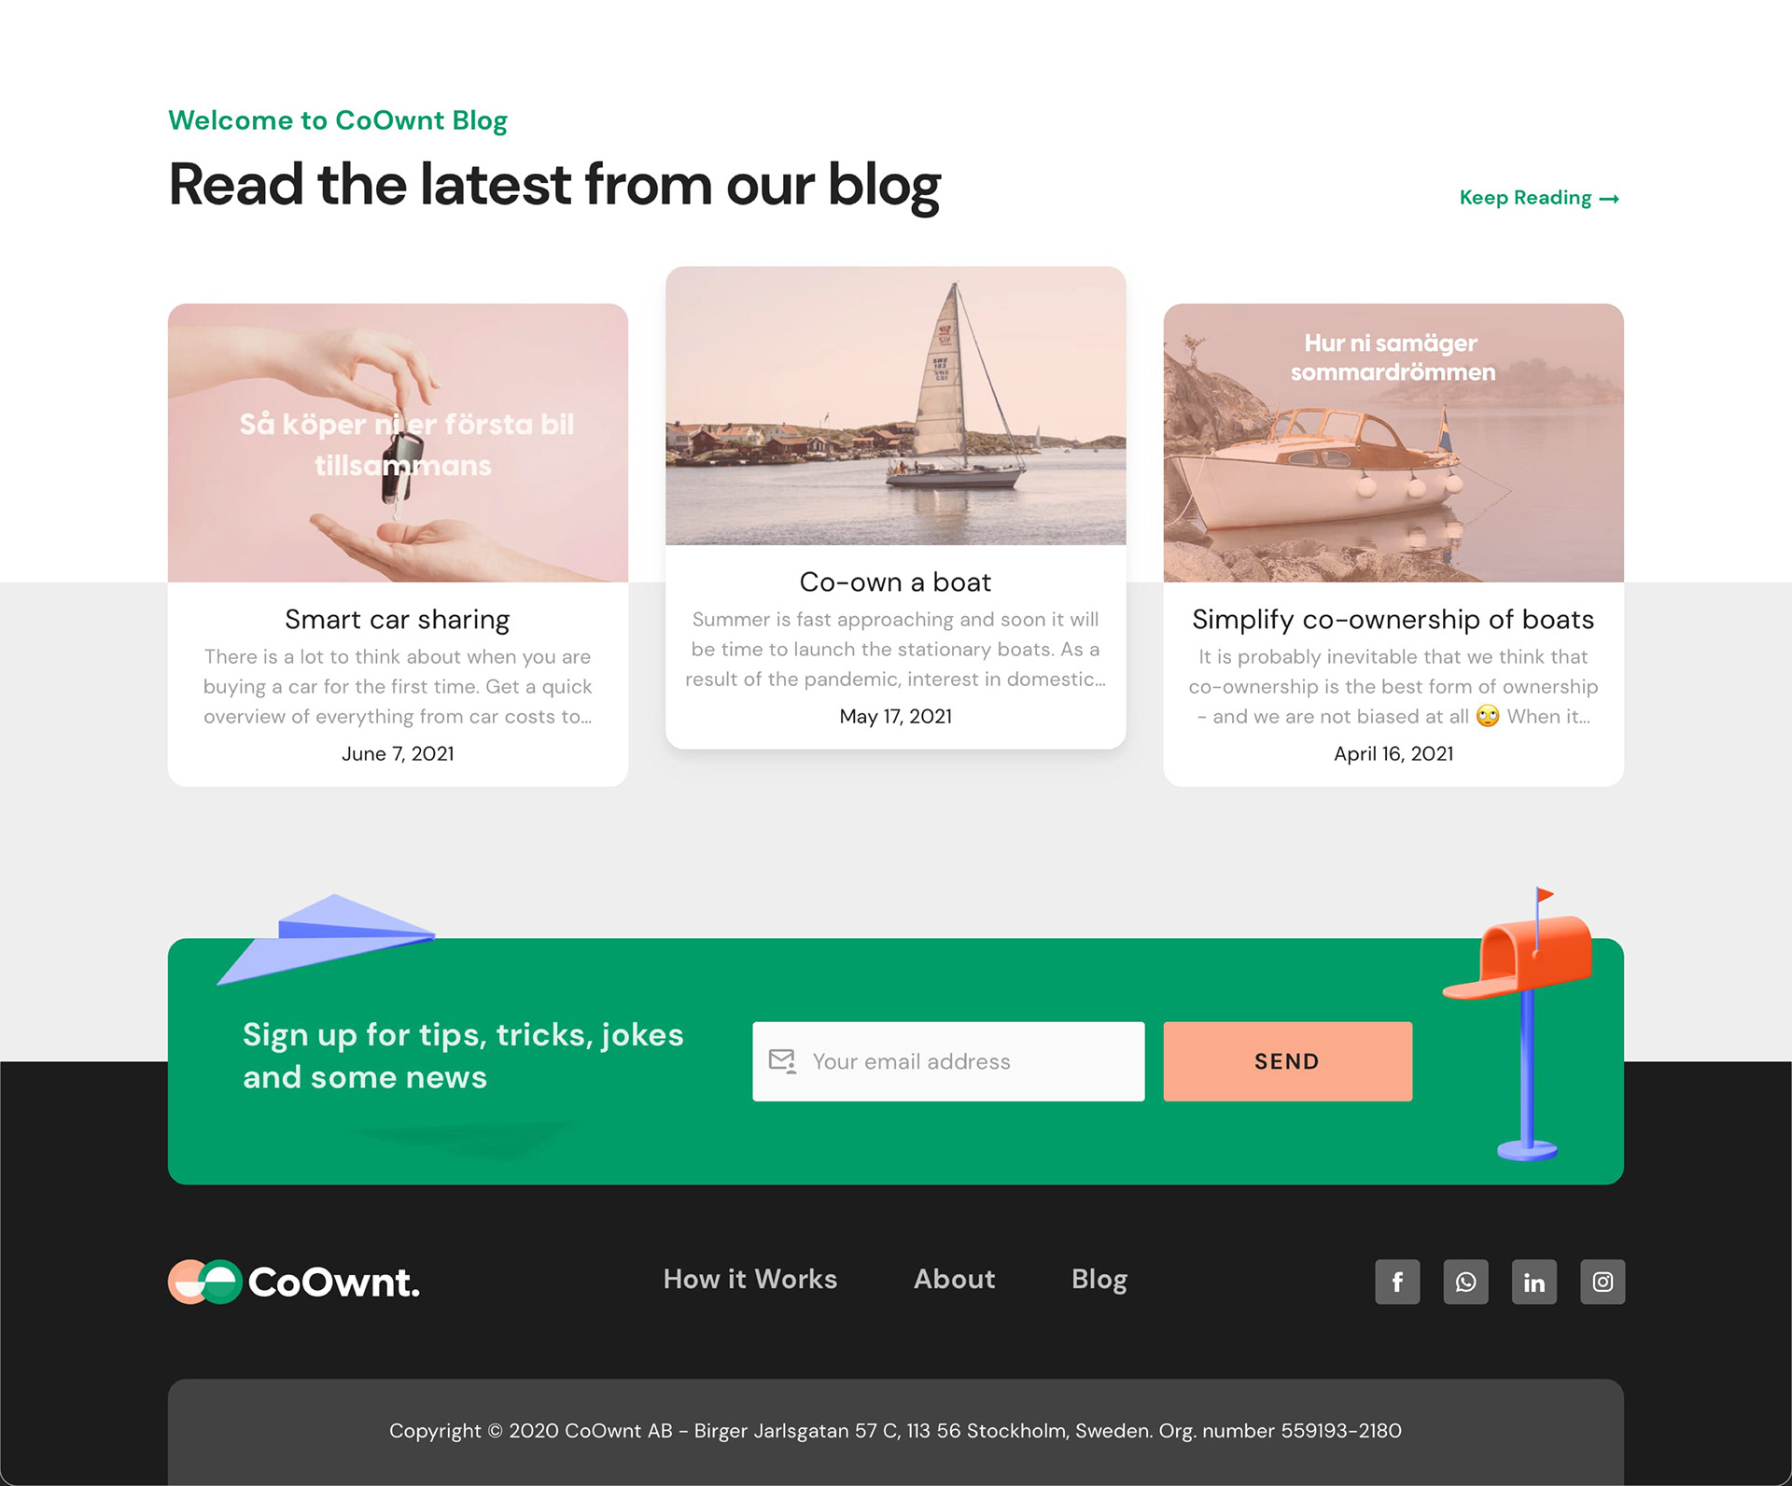Open the Facebook social icon
This screenshot has width=1792, height=1486.
click(1397, 1282)
